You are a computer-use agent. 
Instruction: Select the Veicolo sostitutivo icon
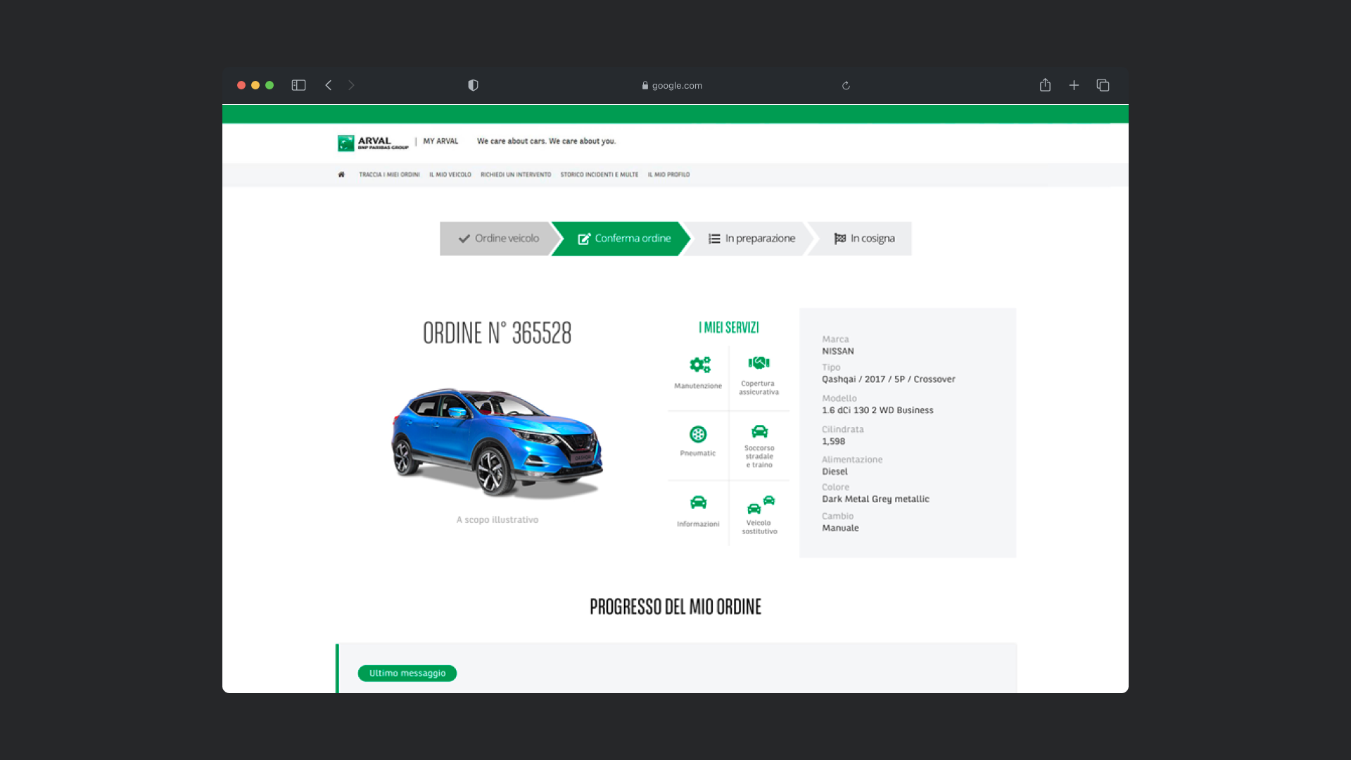(760, 505)
